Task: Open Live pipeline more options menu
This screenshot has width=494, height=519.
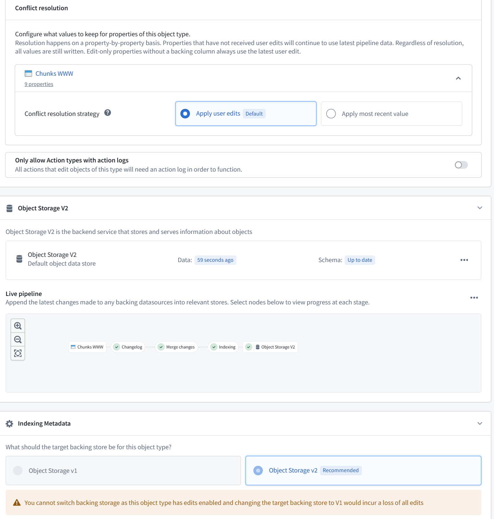Action: point(474,298)
